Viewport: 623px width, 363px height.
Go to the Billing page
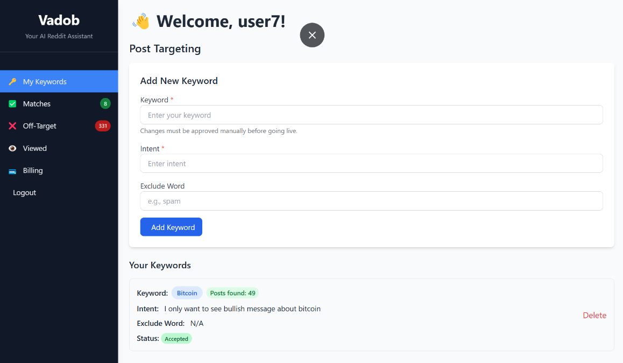[x=59, y=171]
